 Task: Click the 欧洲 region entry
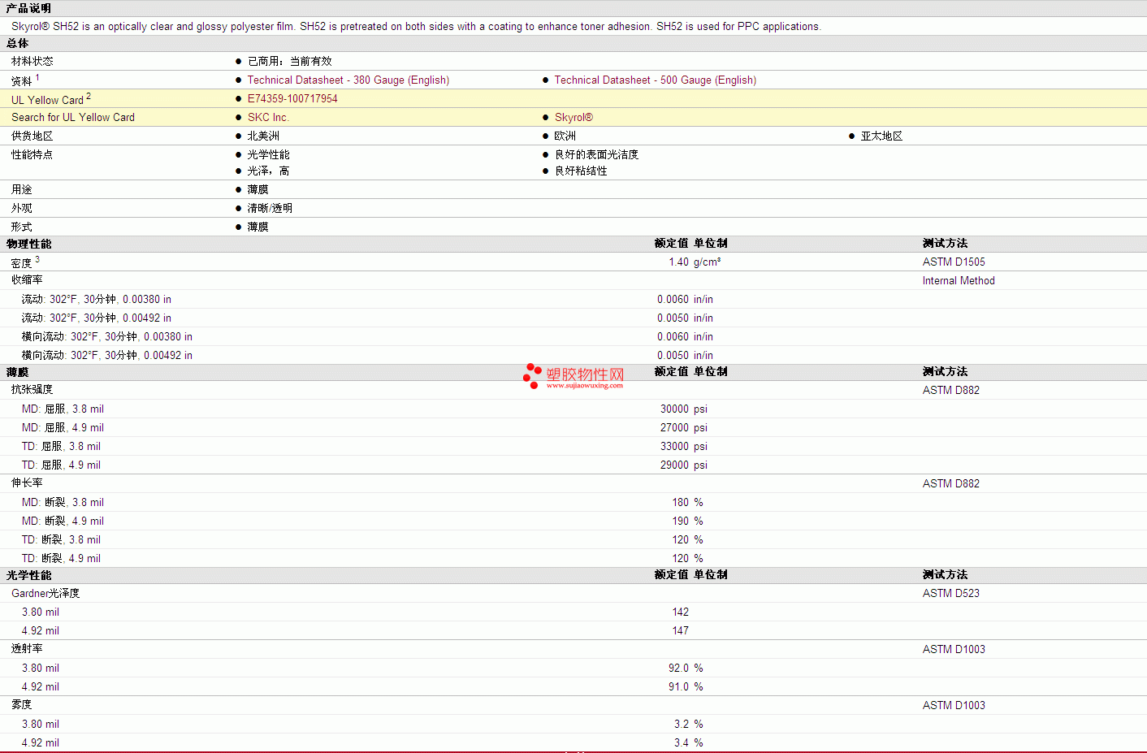565,136
